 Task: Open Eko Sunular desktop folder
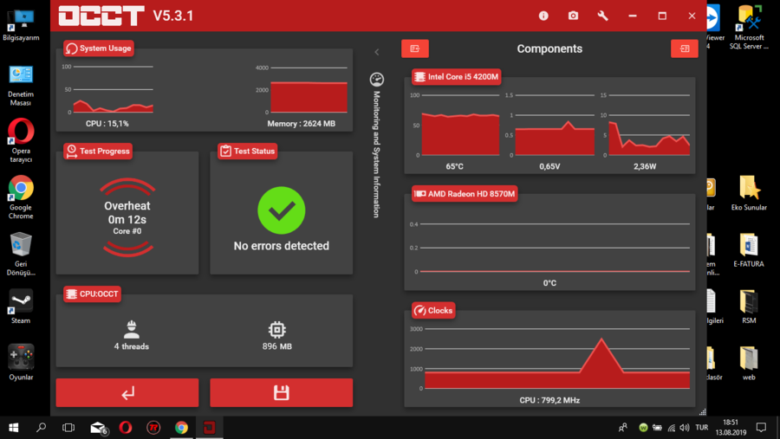[x=749, y=193]
